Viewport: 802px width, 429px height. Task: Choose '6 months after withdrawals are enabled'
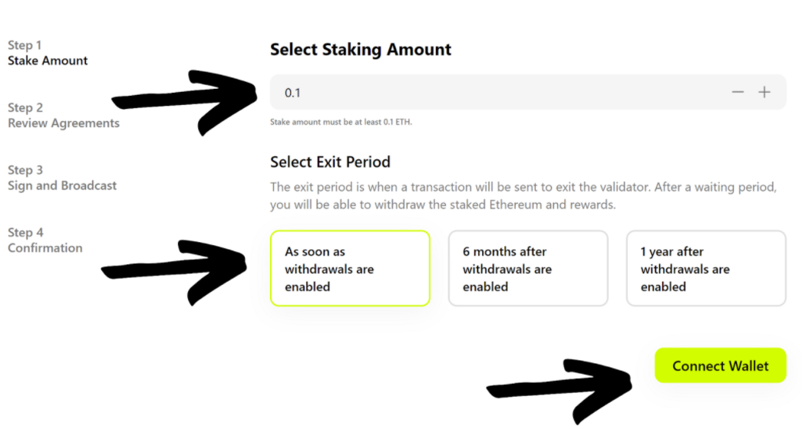click(x=528, y=269)
